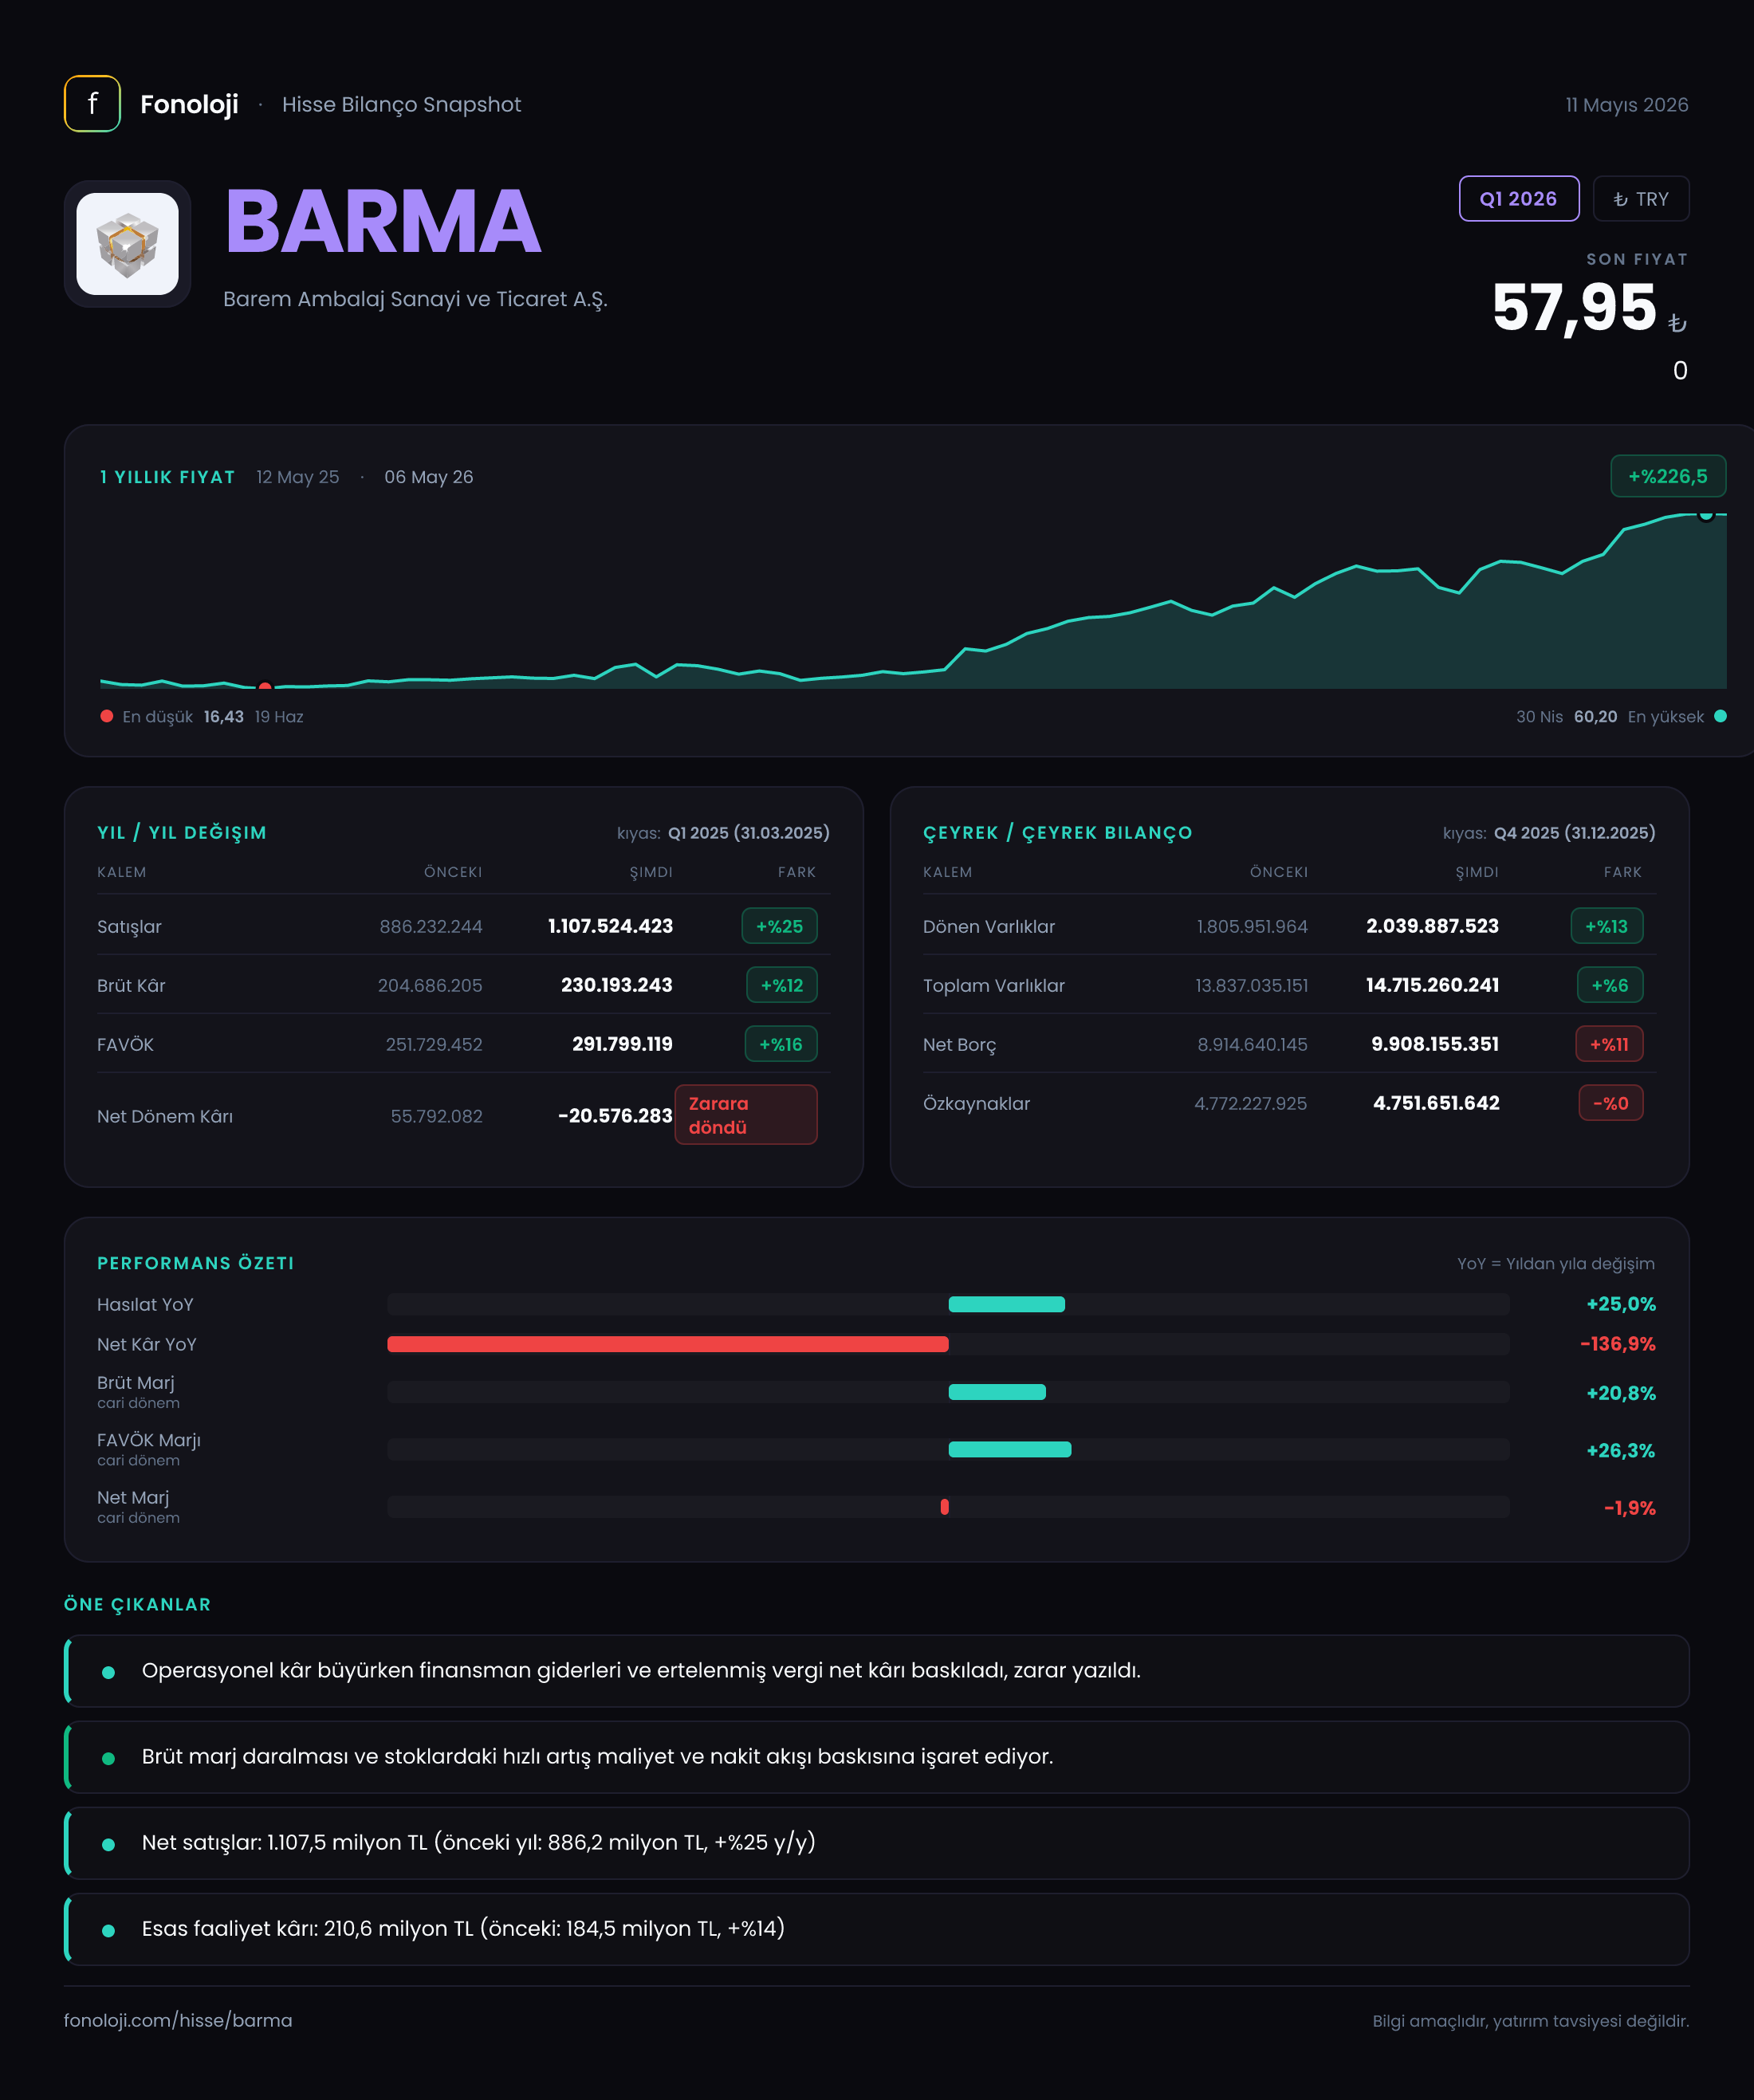Click the 57,95 last price value
This screenshot has width=1754, height=2100.
point(1574,306)
